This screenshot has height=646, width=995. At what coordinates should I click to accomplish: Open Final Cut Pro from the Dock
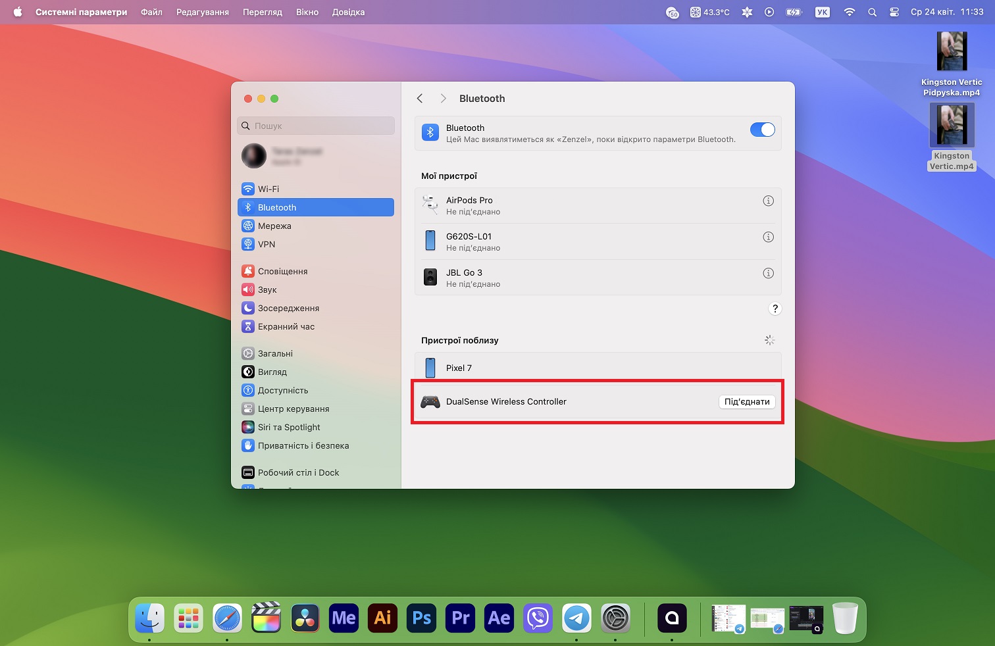266,618
